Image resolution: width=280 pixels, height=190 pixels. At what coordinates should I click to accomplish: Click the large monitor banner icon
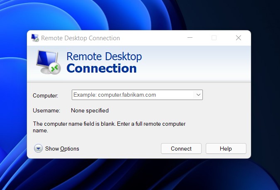[49, 62]
